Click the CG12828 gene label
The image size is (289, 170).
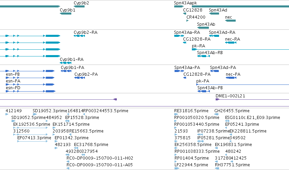tap(193, 10)
